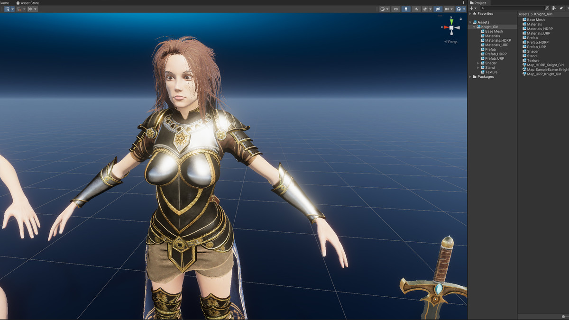Toggle the scene gizmo rotation lock
The width and height of the screenshot is (569, 320).
(x=460, y=18)
